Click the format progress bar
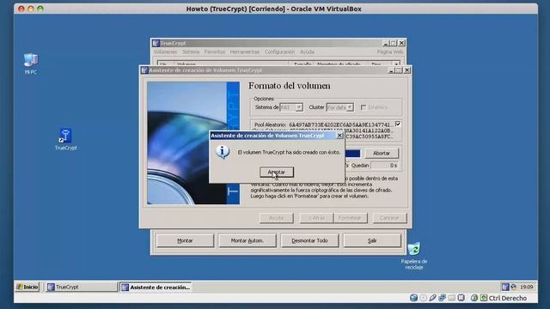Viewport: 550px width, 309px height. [352, 154]
